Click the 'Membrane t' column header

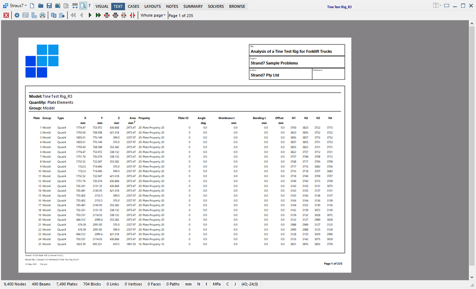(227, 118)
